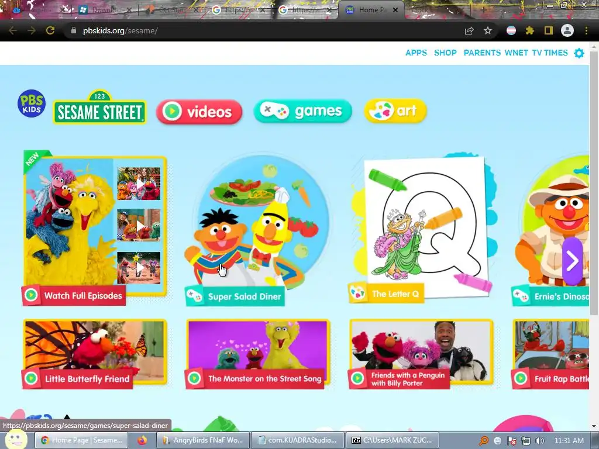Open the games section

point(302,111)
